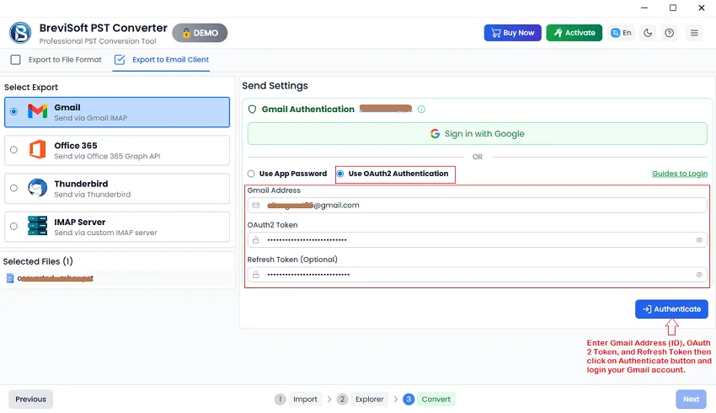The height and width of the screenshot is (413, 716).
Task: Click Sign in with Google button
Action: click(x=477, y=134)
